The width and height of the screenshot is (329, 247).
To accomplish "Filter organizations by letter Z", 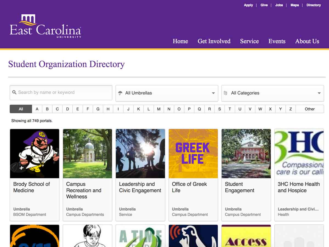I will point(291,109).
